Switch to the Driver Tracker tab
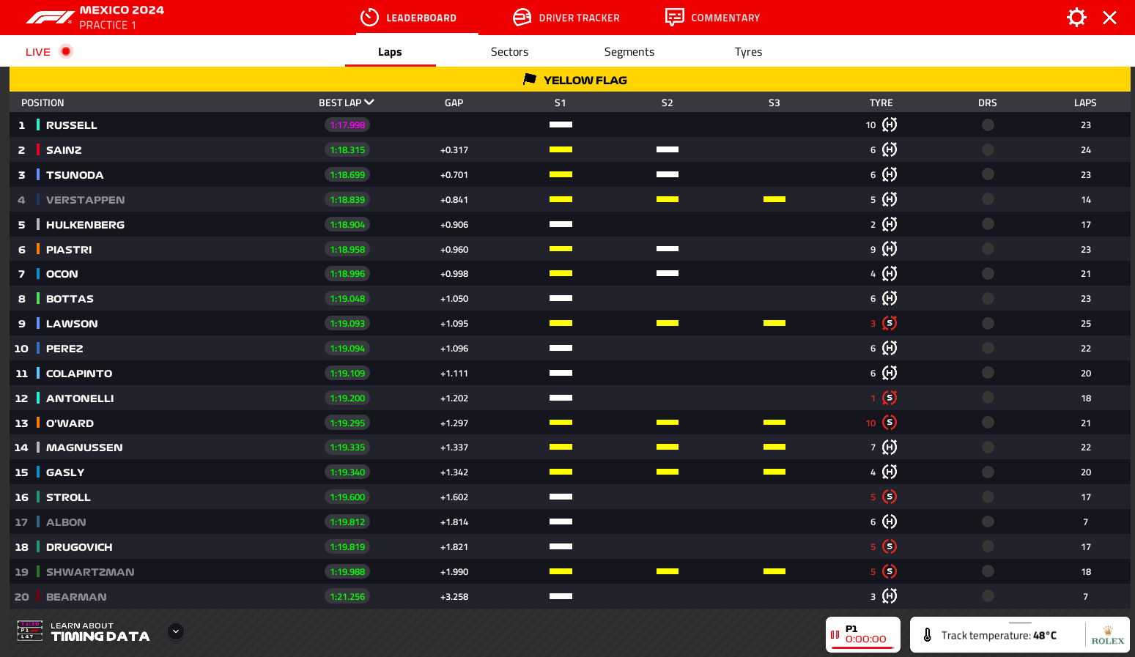This screenshot has height=657, width=1135. [x=566, y=18]
